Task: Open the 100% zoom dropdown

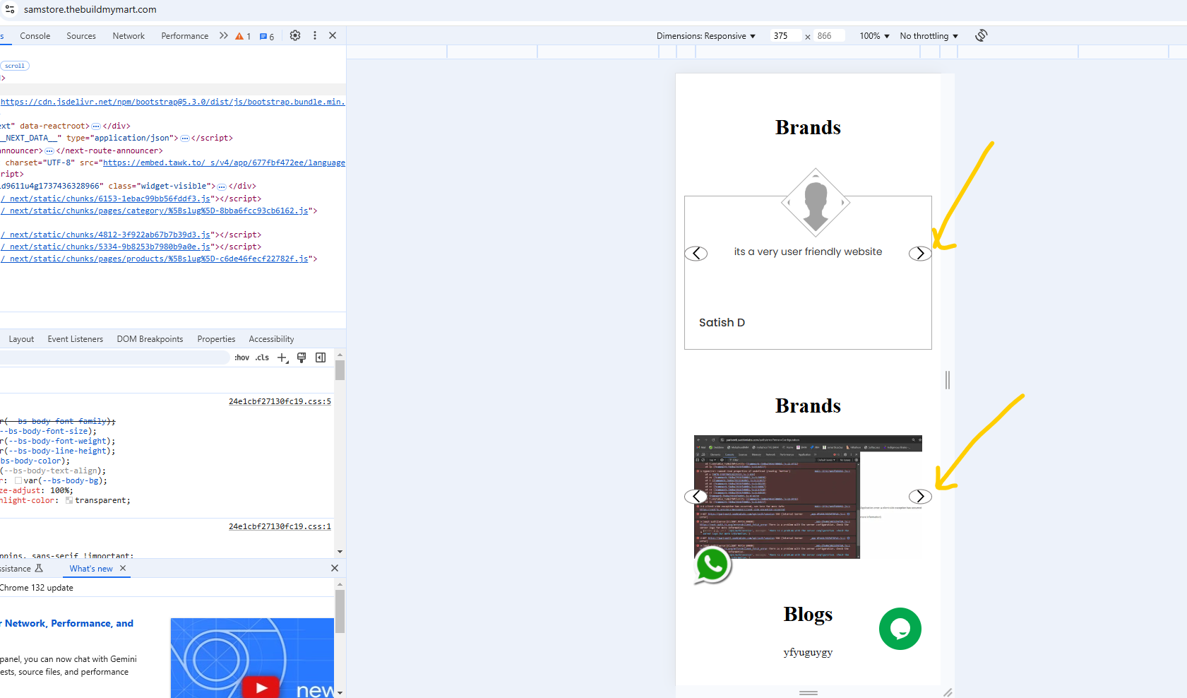Action: click(874, 36)
